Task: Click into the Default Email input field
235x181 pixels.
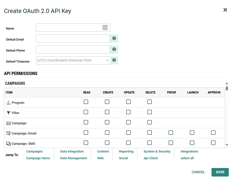Action: coord(73,38)
